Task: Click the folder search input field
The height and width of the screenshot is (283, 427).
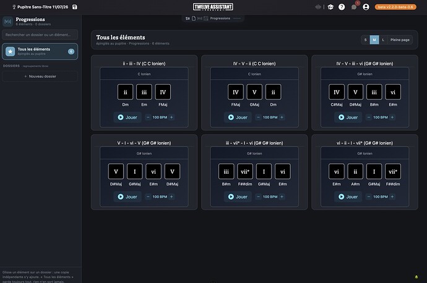Action: 40,35
